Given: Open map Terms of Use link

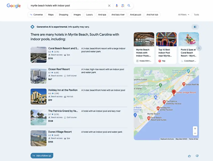Looking at the screenshot, I should click(194, 139).
